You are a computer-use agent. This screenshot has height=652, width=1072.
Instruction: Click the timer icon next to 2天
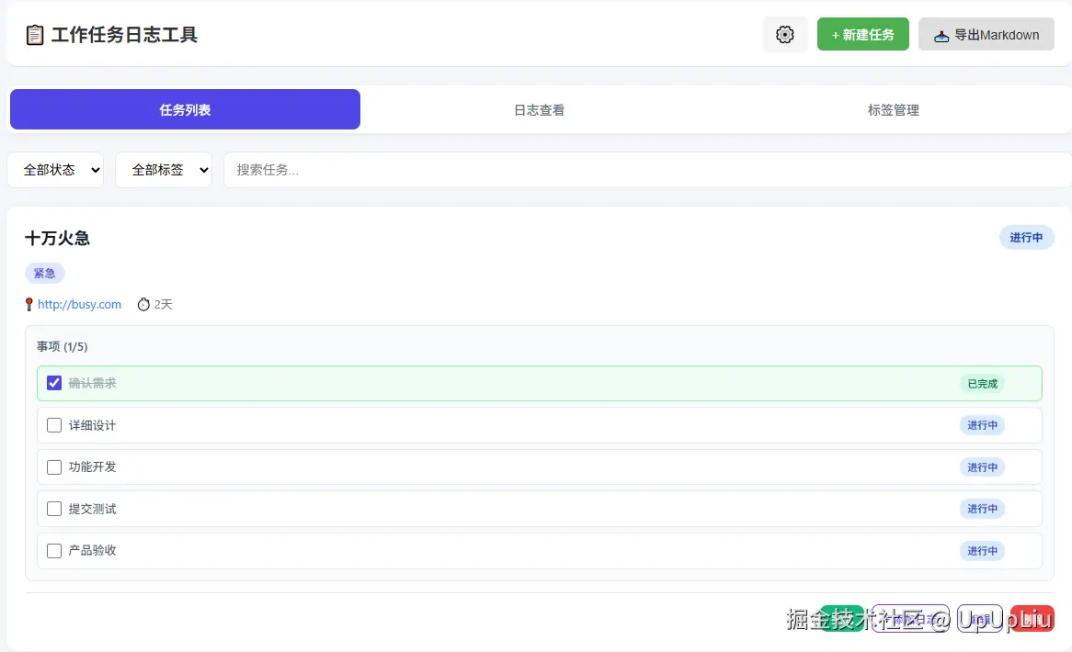[143, 304]
